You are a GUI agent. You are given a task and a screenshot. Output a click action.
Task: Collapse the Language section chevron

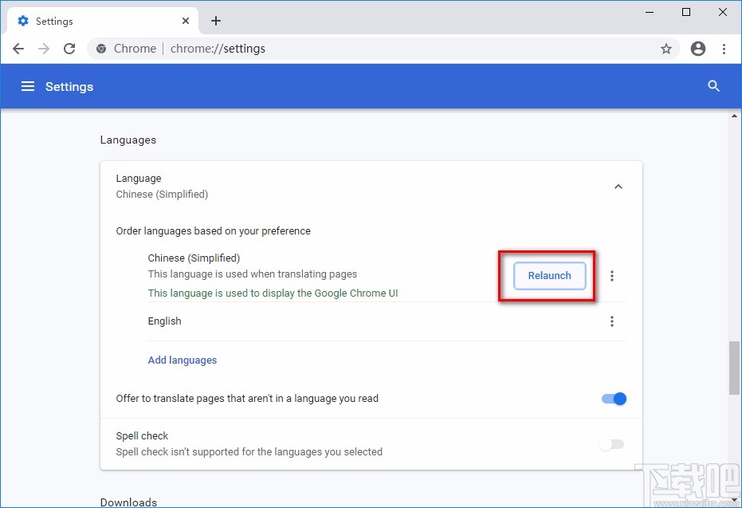coord(618,187)
